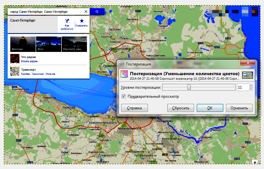Confirm with the "OK" button
Viewport: 264px width, 169px height.
click(x=210, y=108)
